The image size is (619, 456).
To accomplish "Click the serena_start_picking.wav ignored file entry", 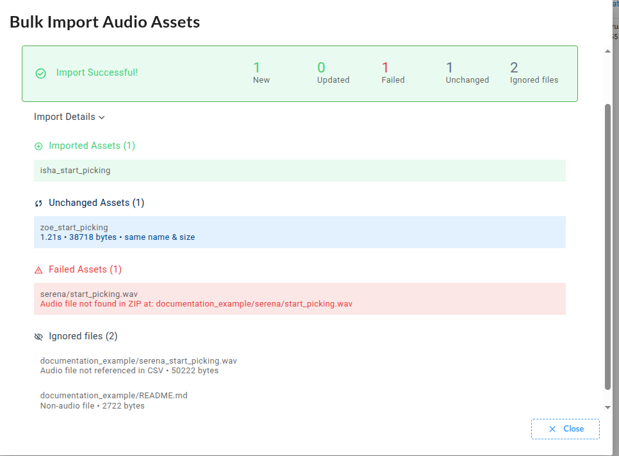I will [x=138, y=366].
